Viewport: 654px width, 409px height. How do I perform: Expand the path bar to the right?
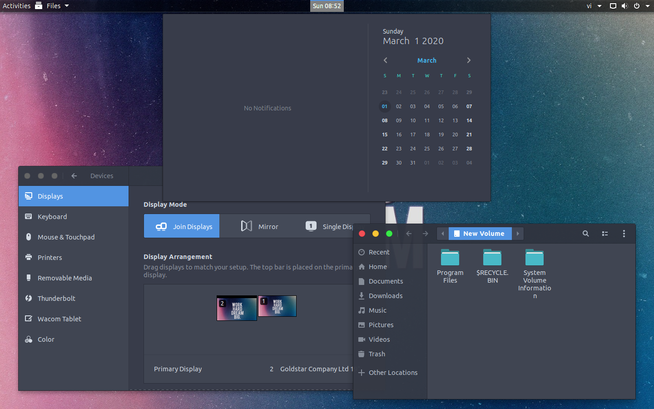pyautogui.click(x=518, y=234)
